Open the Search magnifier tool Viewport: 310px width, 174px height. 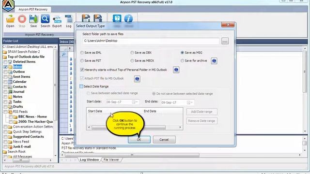click(45, 19)
